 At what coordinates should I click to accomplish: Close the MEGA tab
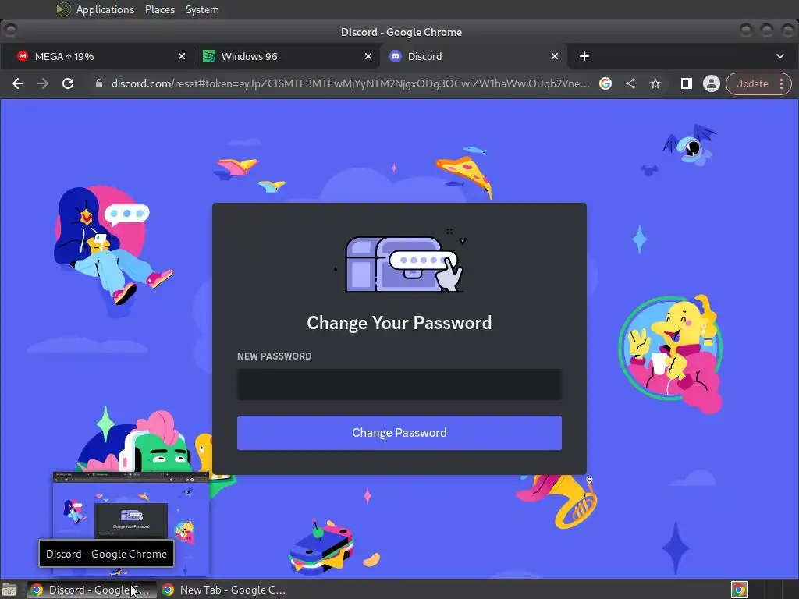(181, 56)
